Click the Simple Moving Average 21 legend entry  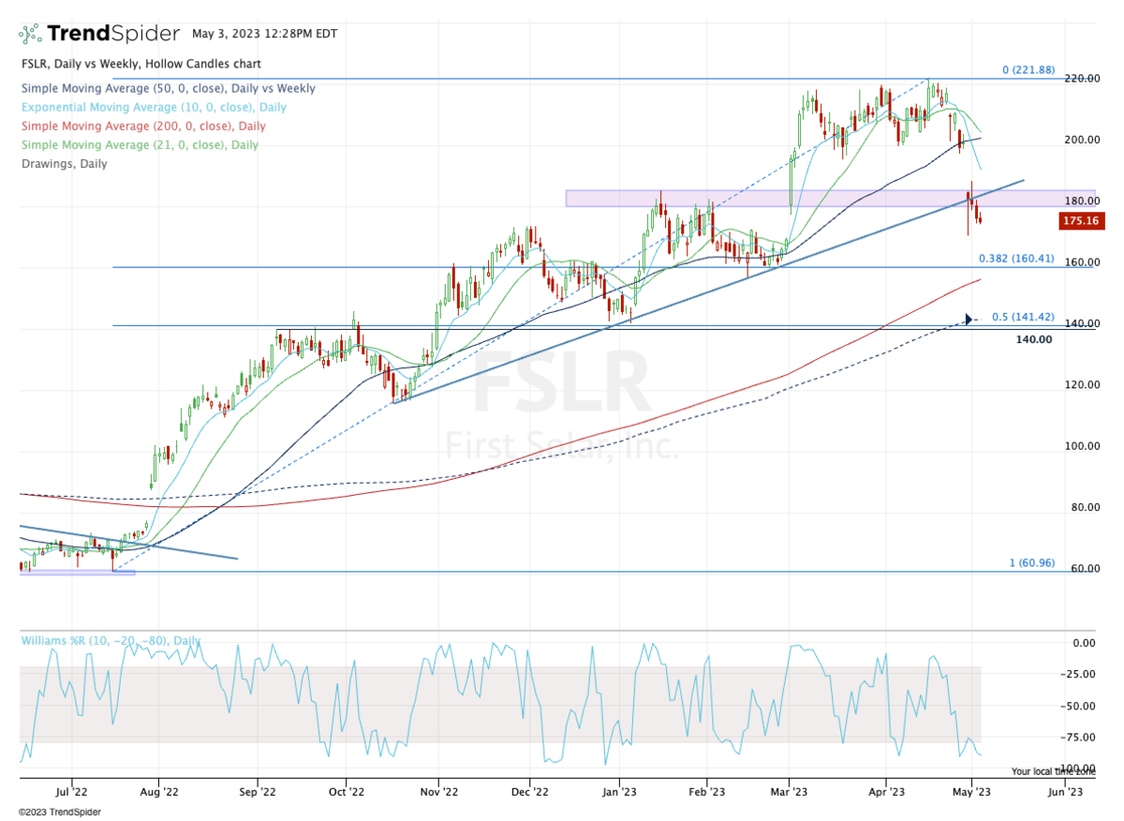point(139,144)
